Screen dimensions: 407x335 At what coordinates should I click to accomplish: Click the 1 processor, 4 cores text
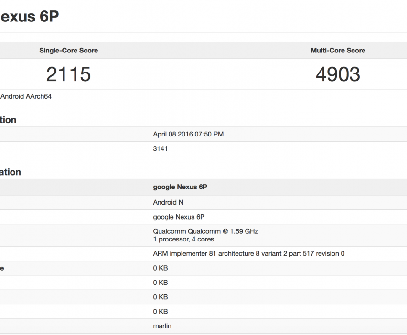coord(183,239)
